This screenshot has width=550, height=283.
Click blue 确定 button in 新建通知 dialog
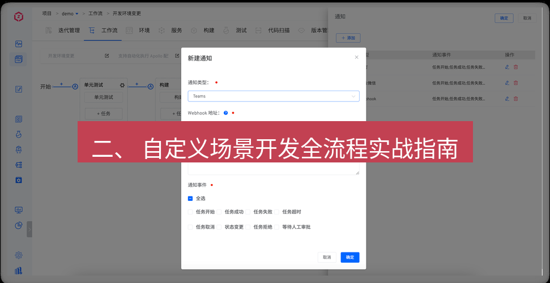[350, 258]
